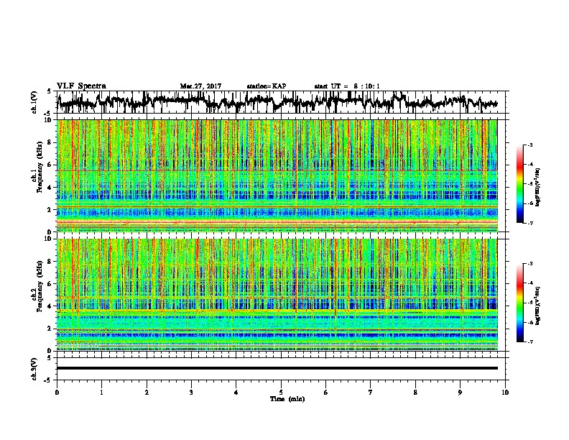This screenshot has height=440, width=569.
Task: Click the 6 kHz tick label on ch.1 spectrogram
Action: point(50,165)
